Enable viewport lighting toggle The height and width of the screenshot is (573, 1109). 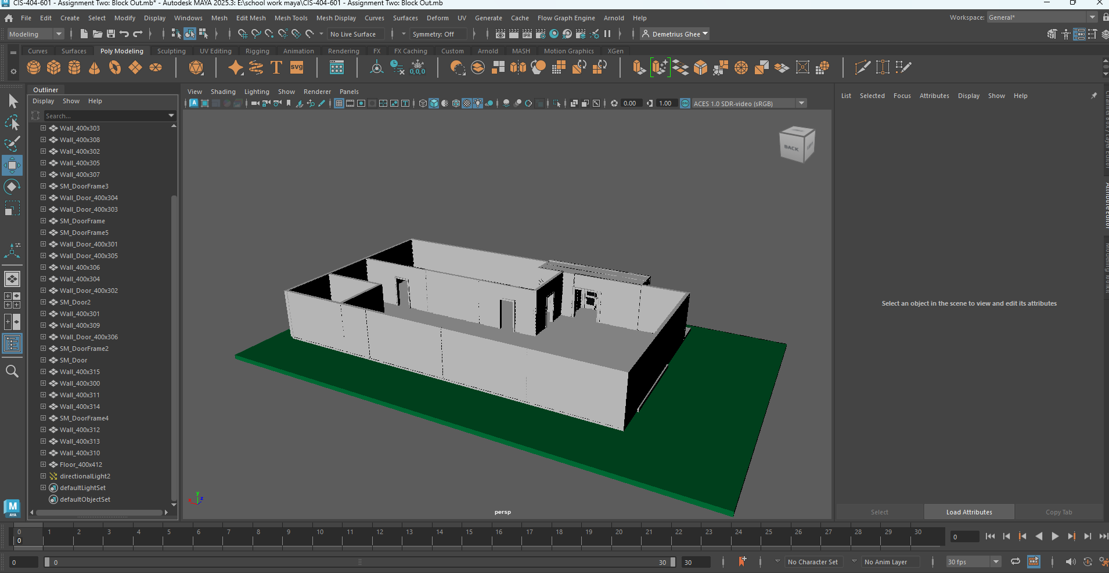point(478,103)
